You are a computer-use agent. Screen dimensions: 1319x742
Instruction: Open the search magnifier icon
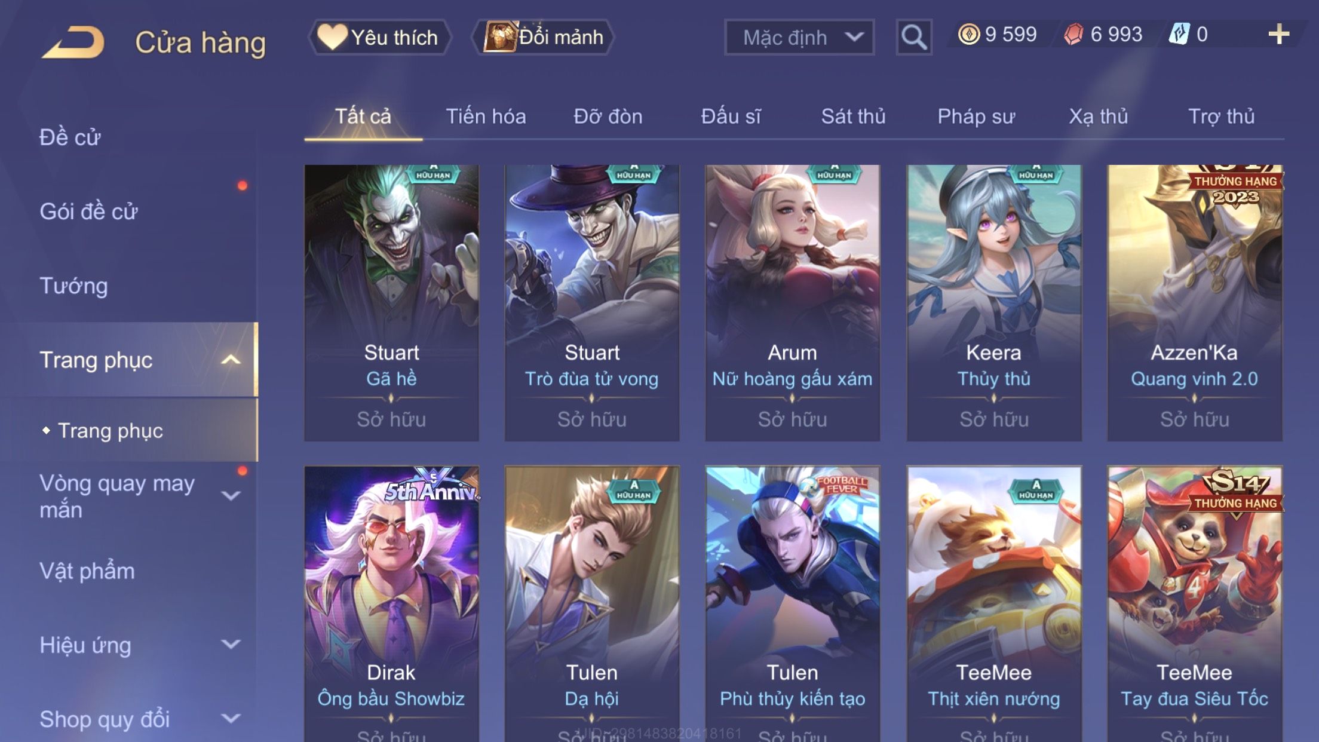point(914,37)
